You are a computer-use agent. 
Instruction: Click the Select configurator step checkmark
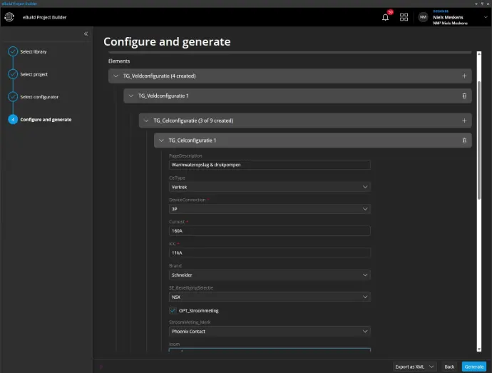(13, 97)
